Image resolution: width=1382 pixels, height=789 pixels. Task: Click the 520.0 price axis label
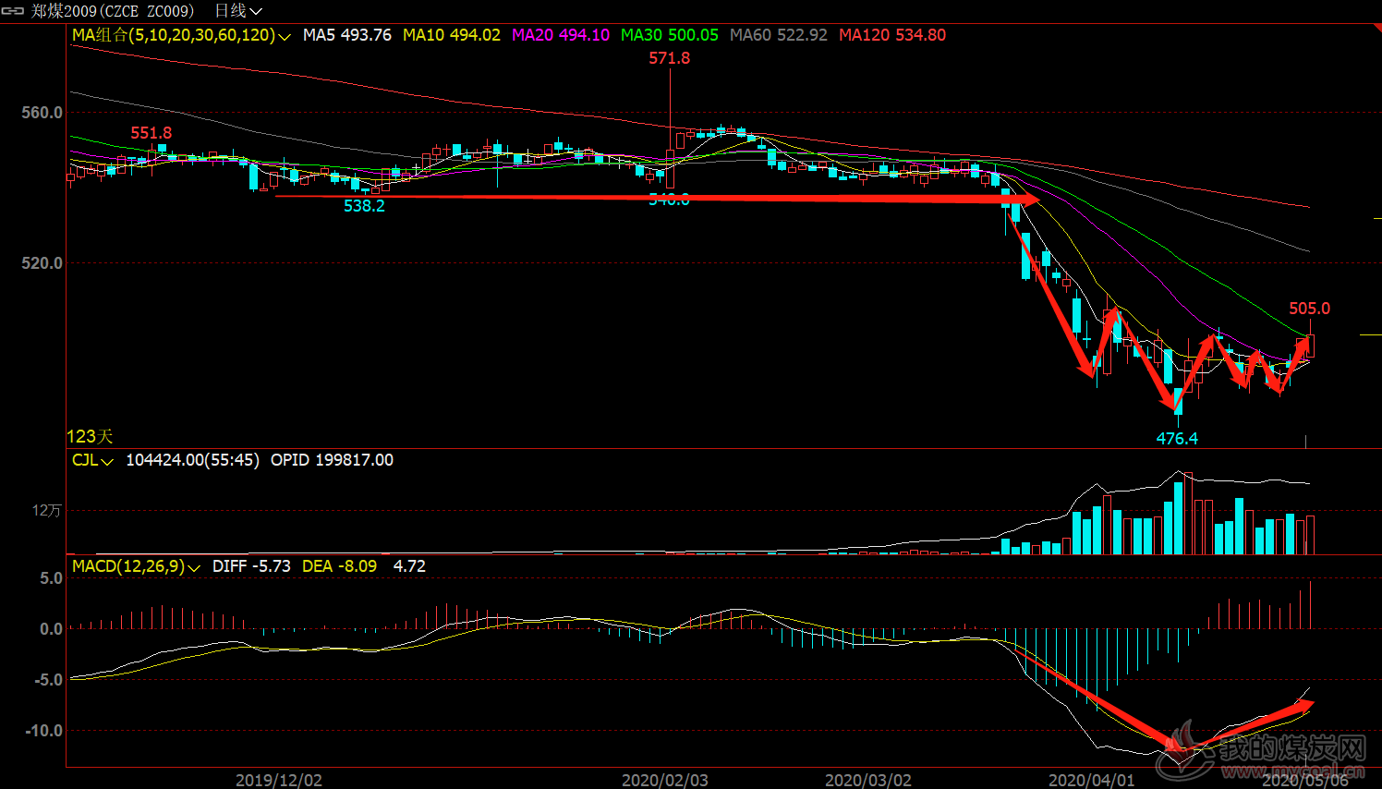click(42, 263)
